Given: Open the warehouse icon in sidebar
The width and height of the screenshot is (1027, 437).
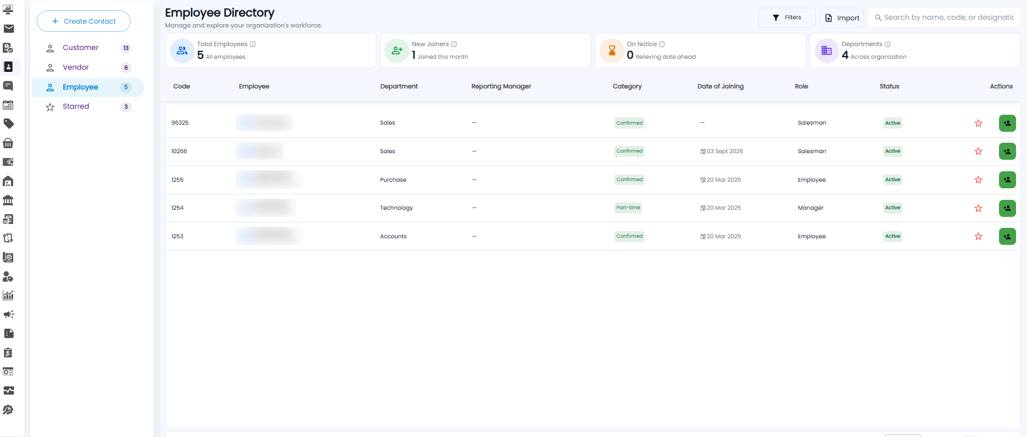Looking at the screenshot, I should click(x=8, y=181).
